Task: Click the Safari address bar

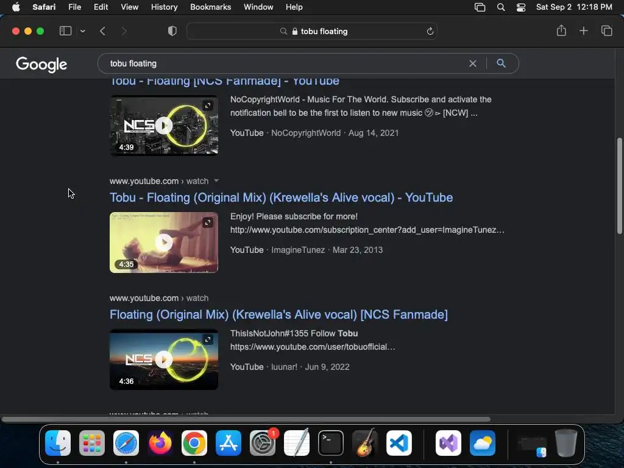Action: (311, 31)
